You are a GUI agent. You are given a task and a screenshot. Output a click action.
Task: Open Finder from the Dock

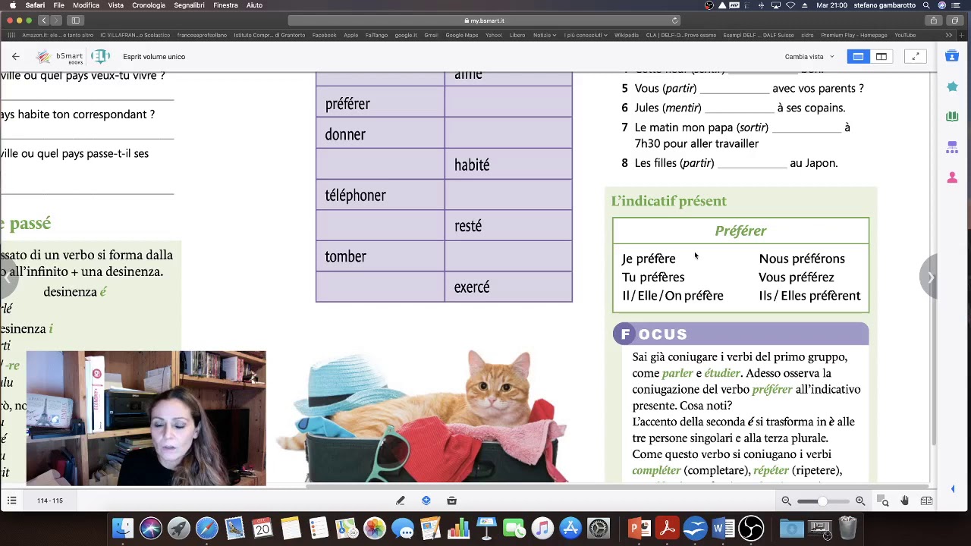(123, 528)
